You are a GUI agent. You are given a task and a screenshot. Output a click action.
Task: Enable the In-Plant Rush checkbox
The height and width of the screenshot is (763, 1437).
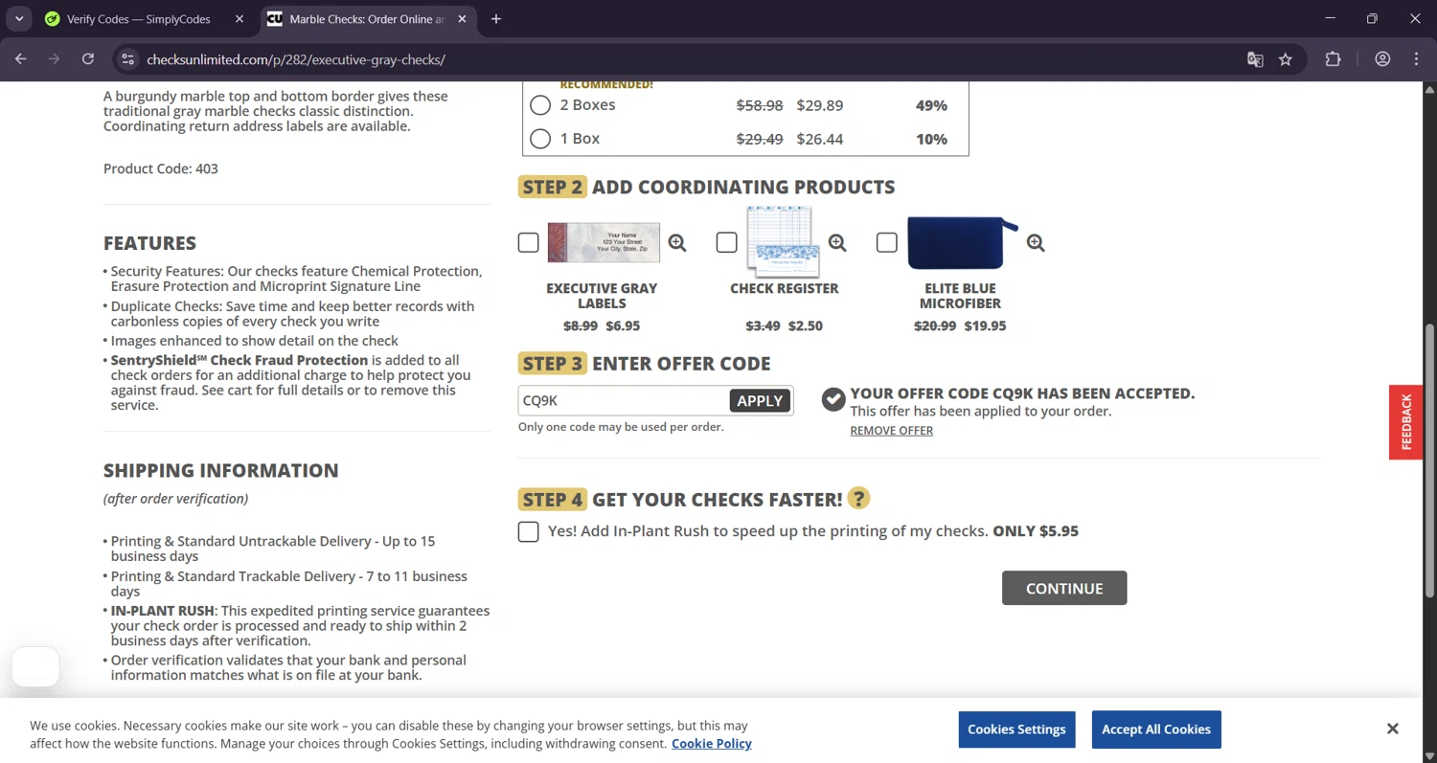pyautogui.click(x=528, y=531)
